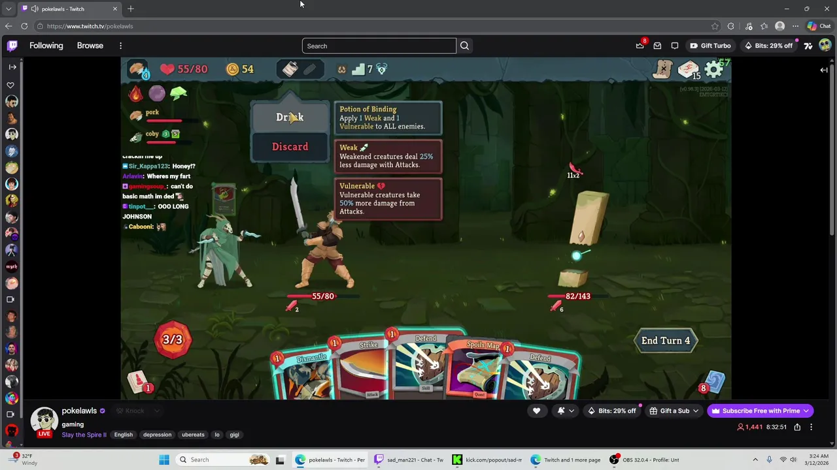Click the flame relic icon

135,93
